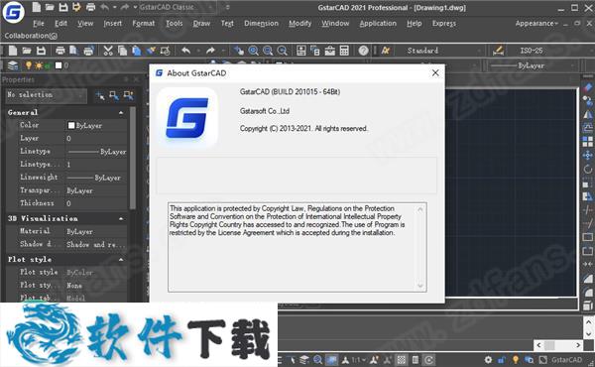Open the Express menu
This screenshot has width=595, height=367.
pyautogui.click(x=444, y=23)
